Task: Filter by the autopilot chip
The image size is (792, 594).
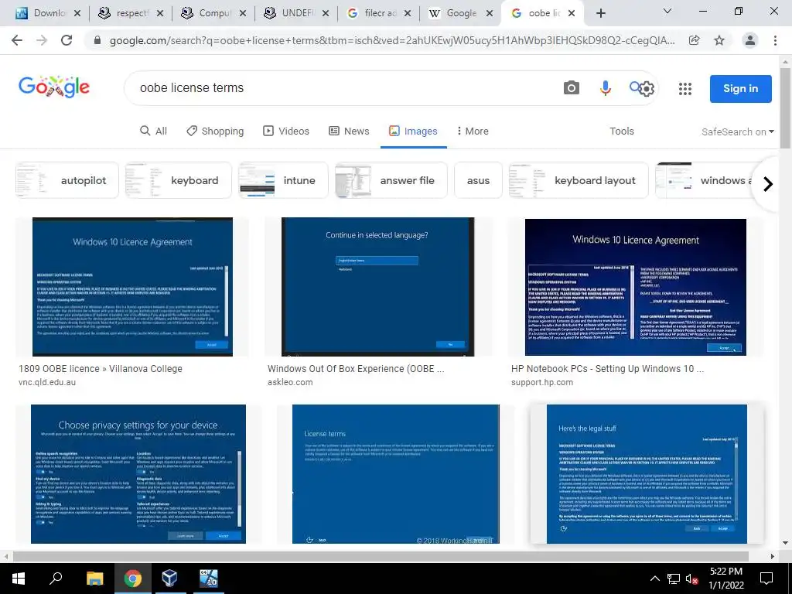Action: click(67, 180)
